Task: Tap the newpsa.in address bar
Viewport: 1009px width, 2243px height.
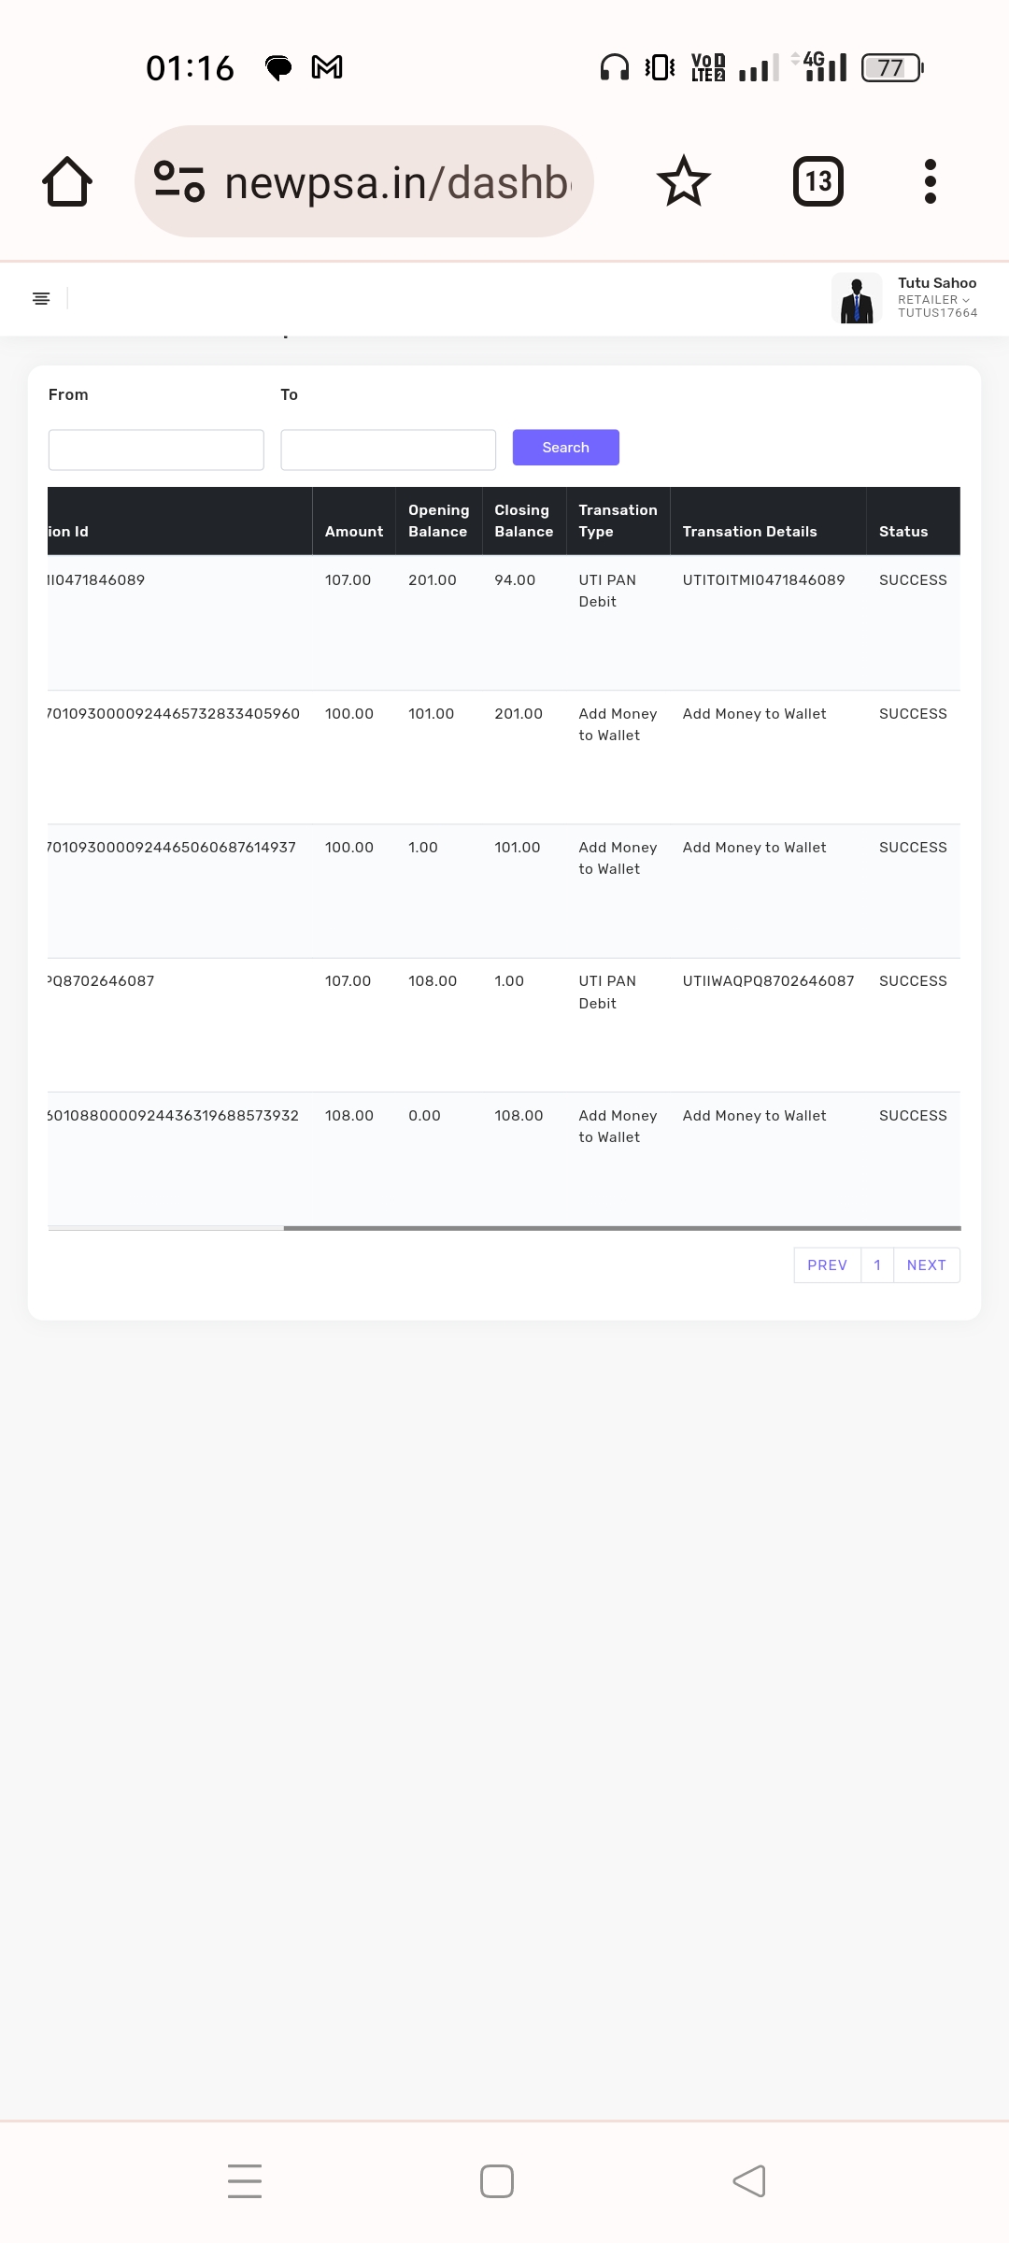Action: pyautogui.click(x=397, y=181)
